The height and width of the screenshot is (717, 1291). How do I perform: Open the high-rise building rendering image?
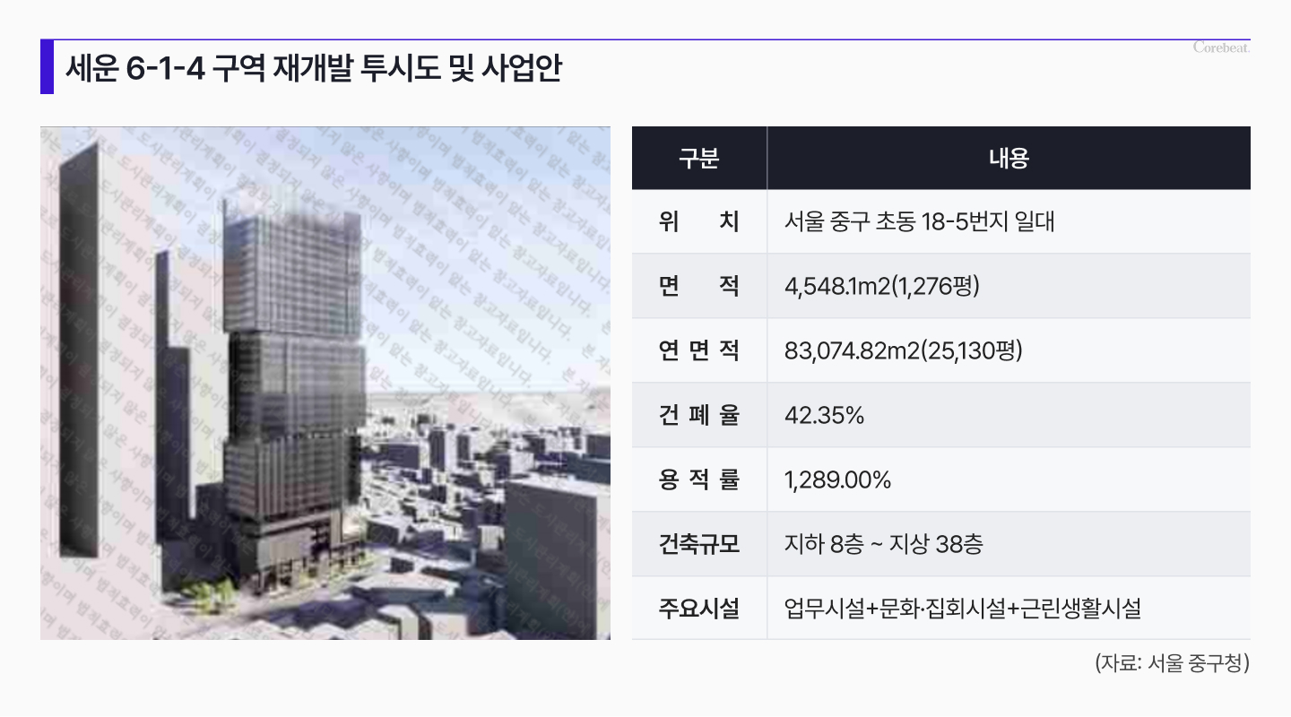(x=325, y=383)
